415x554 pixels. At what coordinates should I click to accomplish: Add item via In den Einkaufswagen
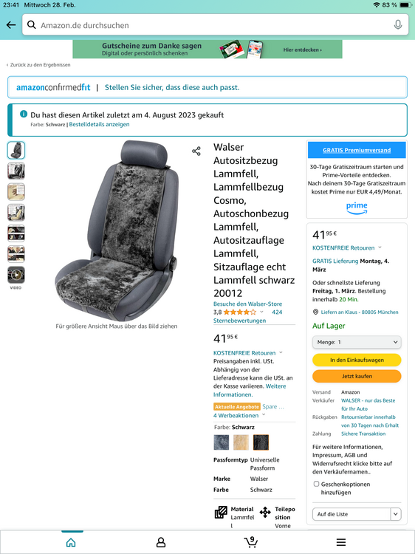pyautogui.click(x=357, y=360)
